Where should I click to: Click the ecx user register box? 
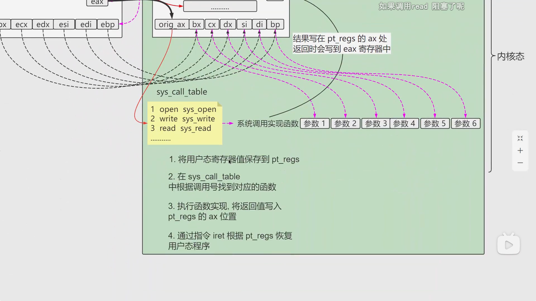[x=22, y=24]
